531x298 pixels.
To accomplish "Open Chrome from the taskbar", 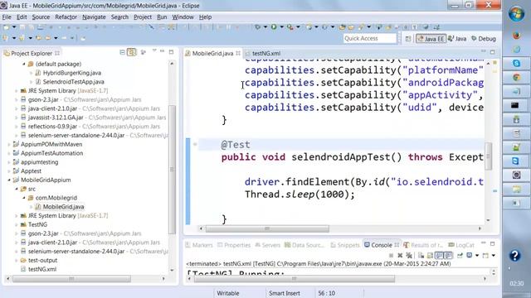I will click(x=516, y=77).
